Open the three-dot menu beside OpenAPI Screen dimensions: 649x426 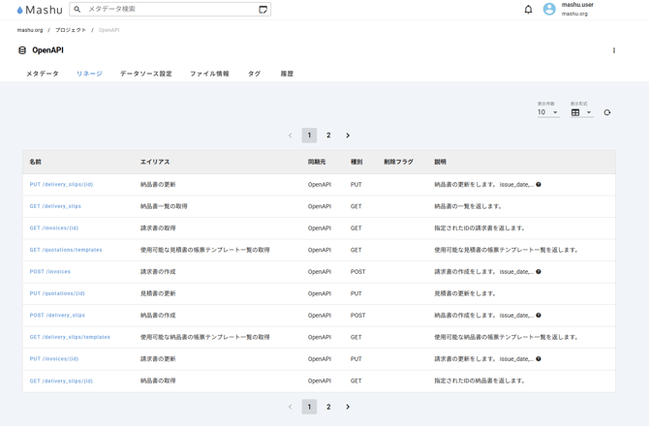pyautogui.click(x=613, y=50)
